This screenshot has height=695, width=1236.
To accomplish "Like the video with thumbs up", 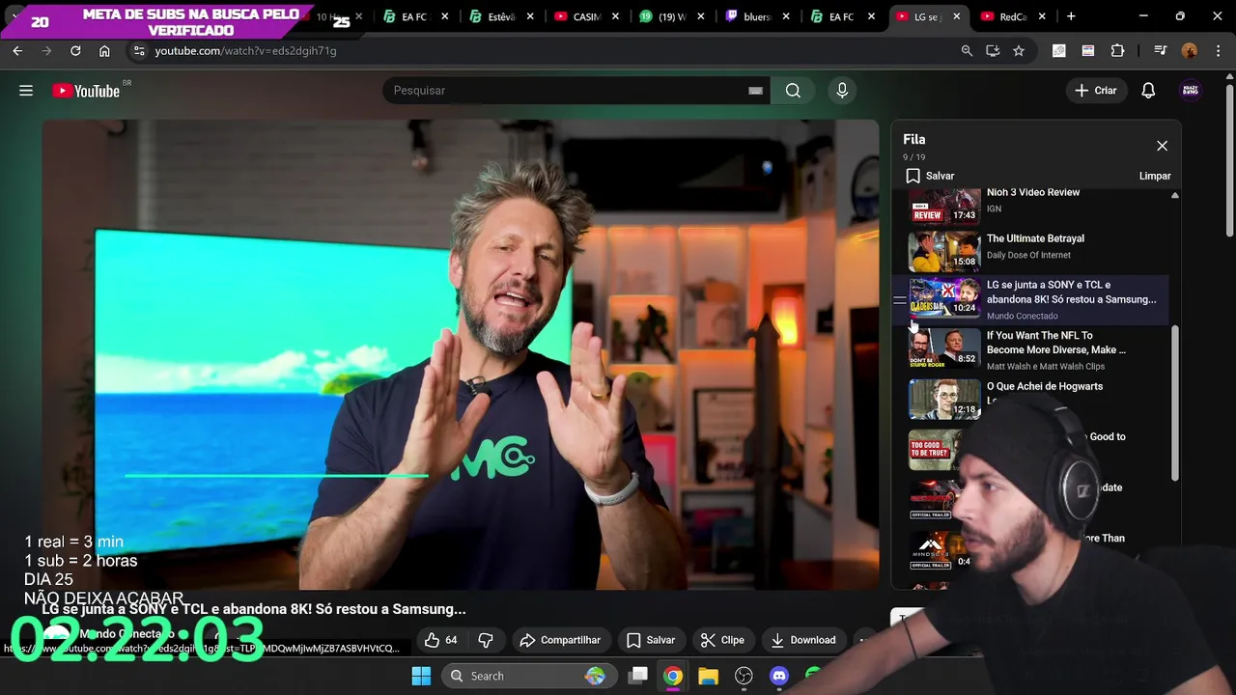I will pos(440,640).
